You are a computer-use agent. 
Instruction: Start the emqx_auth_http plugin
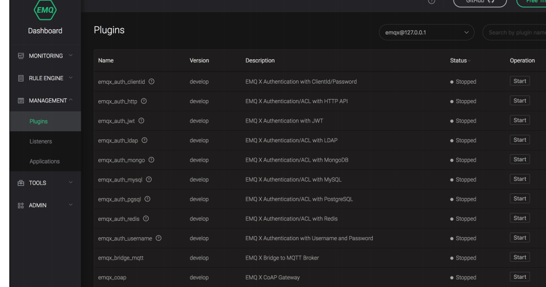click(520, 100)
